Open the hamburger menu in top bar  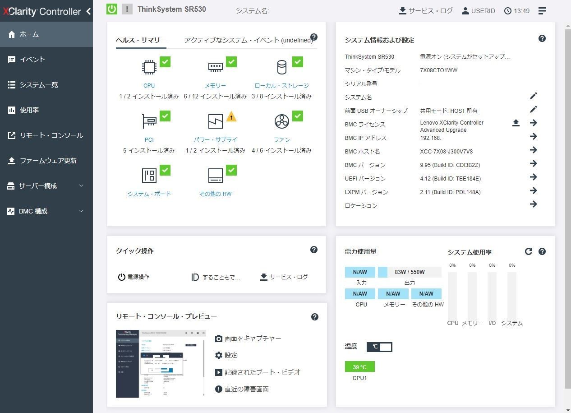[x=542, y=11]
